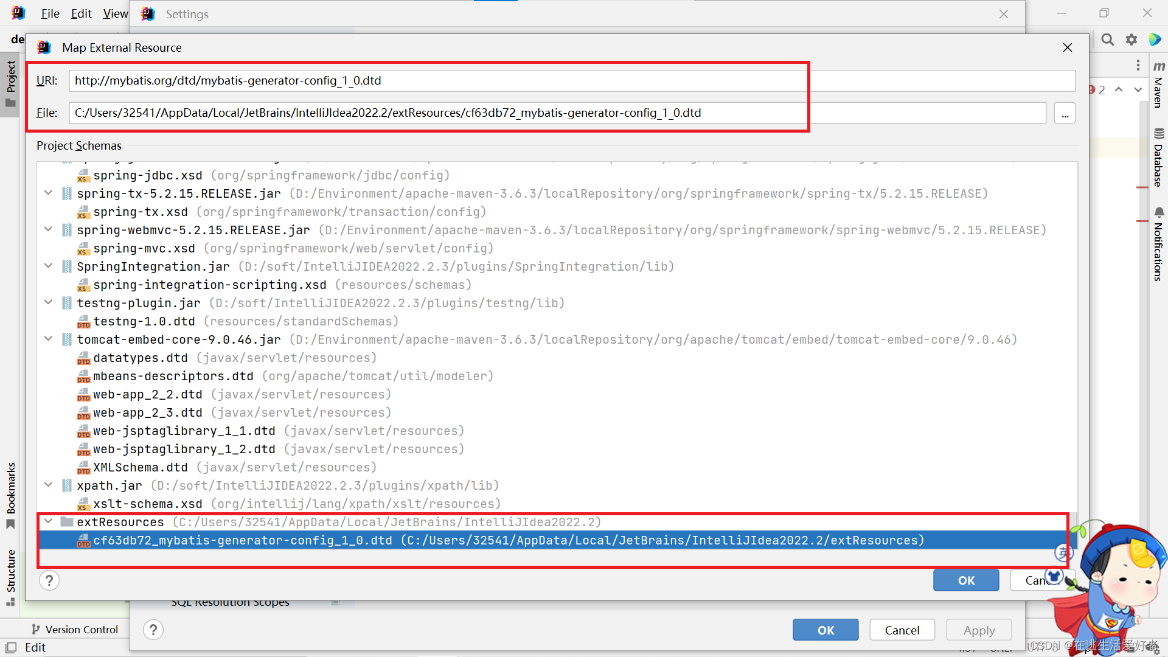Click the browse file ellipsis button
The height and width of the screenshot is (657, 1168).
(x=1065, y=113)
